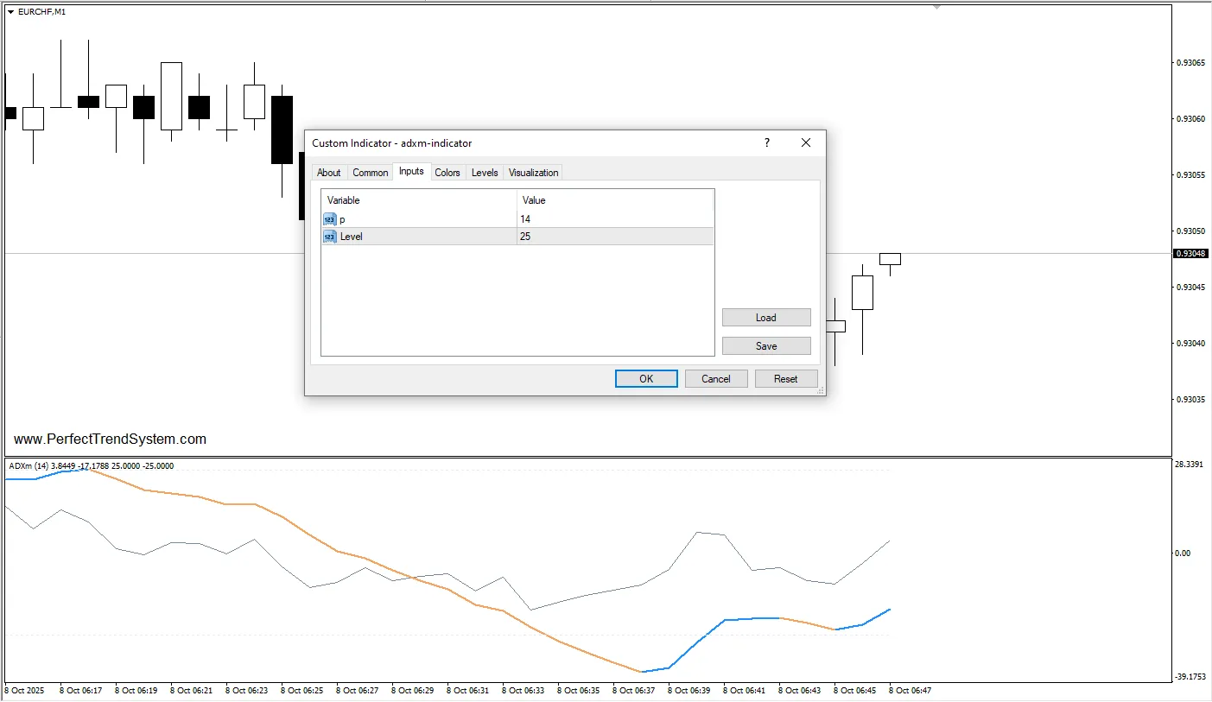Confirm settings with the OK button
Screen dimensions: 1212x702
(646, 379)
